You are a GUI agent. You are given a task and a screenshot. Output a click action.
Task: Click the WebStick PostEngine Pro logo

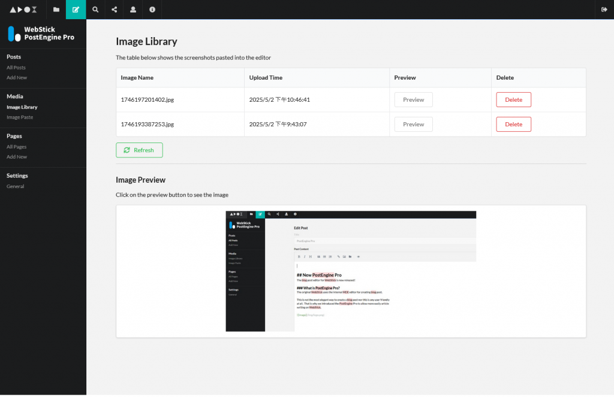pyautogui.click(x=41, y=34)
